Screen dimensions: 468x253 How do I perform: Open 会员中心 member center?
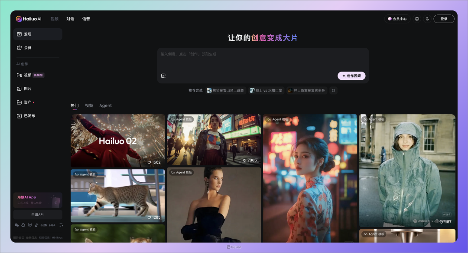point(397,19)
